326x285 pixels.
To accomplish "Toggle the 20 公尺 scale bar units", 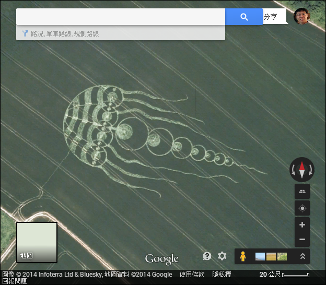I will pos(284,275).
